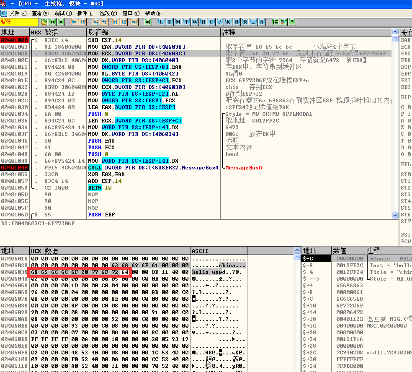Viewport: 412px width, 372px height.
Task: Select breakpoint address 00401000
Action: pos(15,40)
